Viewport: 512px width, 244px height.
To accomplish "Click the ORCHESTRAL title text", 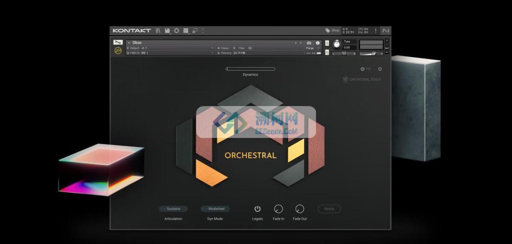I will tap(250, 155).
